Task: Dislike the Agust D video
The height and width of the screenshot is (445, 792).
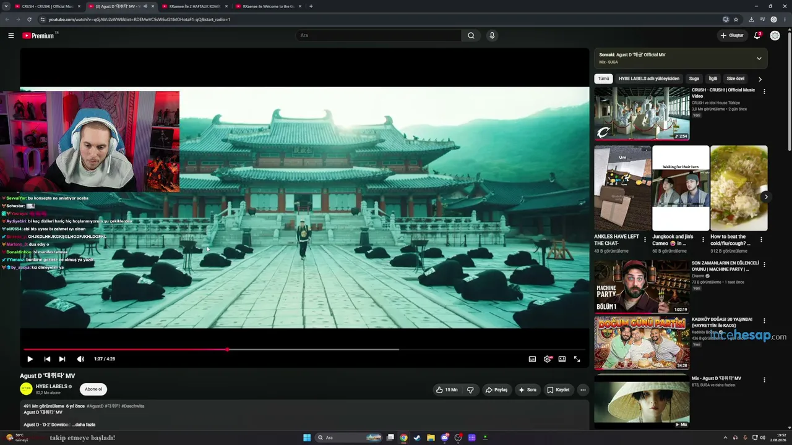Action: (x=470, y=390)
